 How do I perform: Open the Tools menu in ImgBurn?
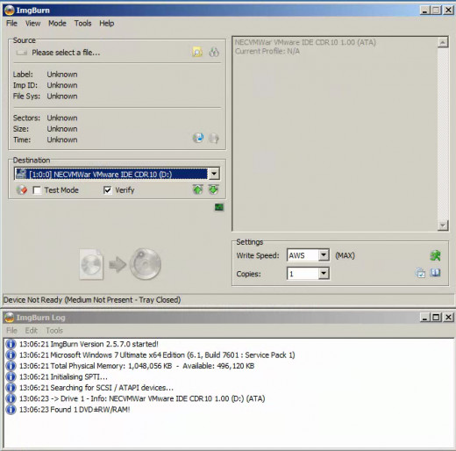coord(82,23)
